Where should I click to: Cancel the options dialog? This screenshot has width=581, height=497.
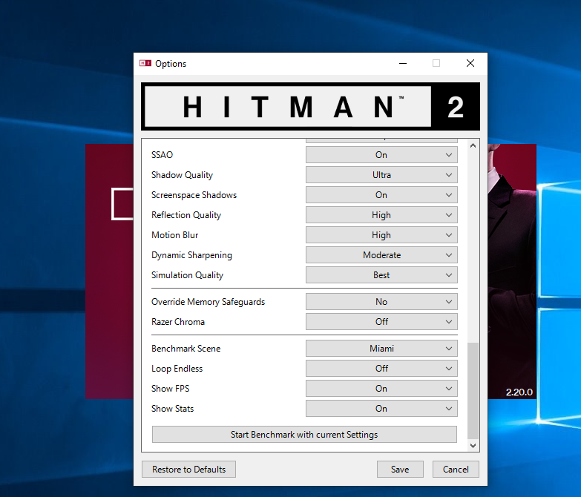pyautogui.click(x=456, y=470)
